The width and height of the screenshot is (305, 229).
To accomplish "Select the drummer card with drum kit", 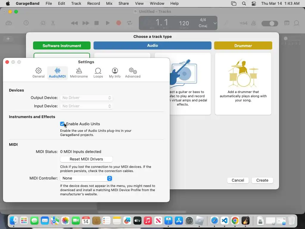I will [243, 84].
